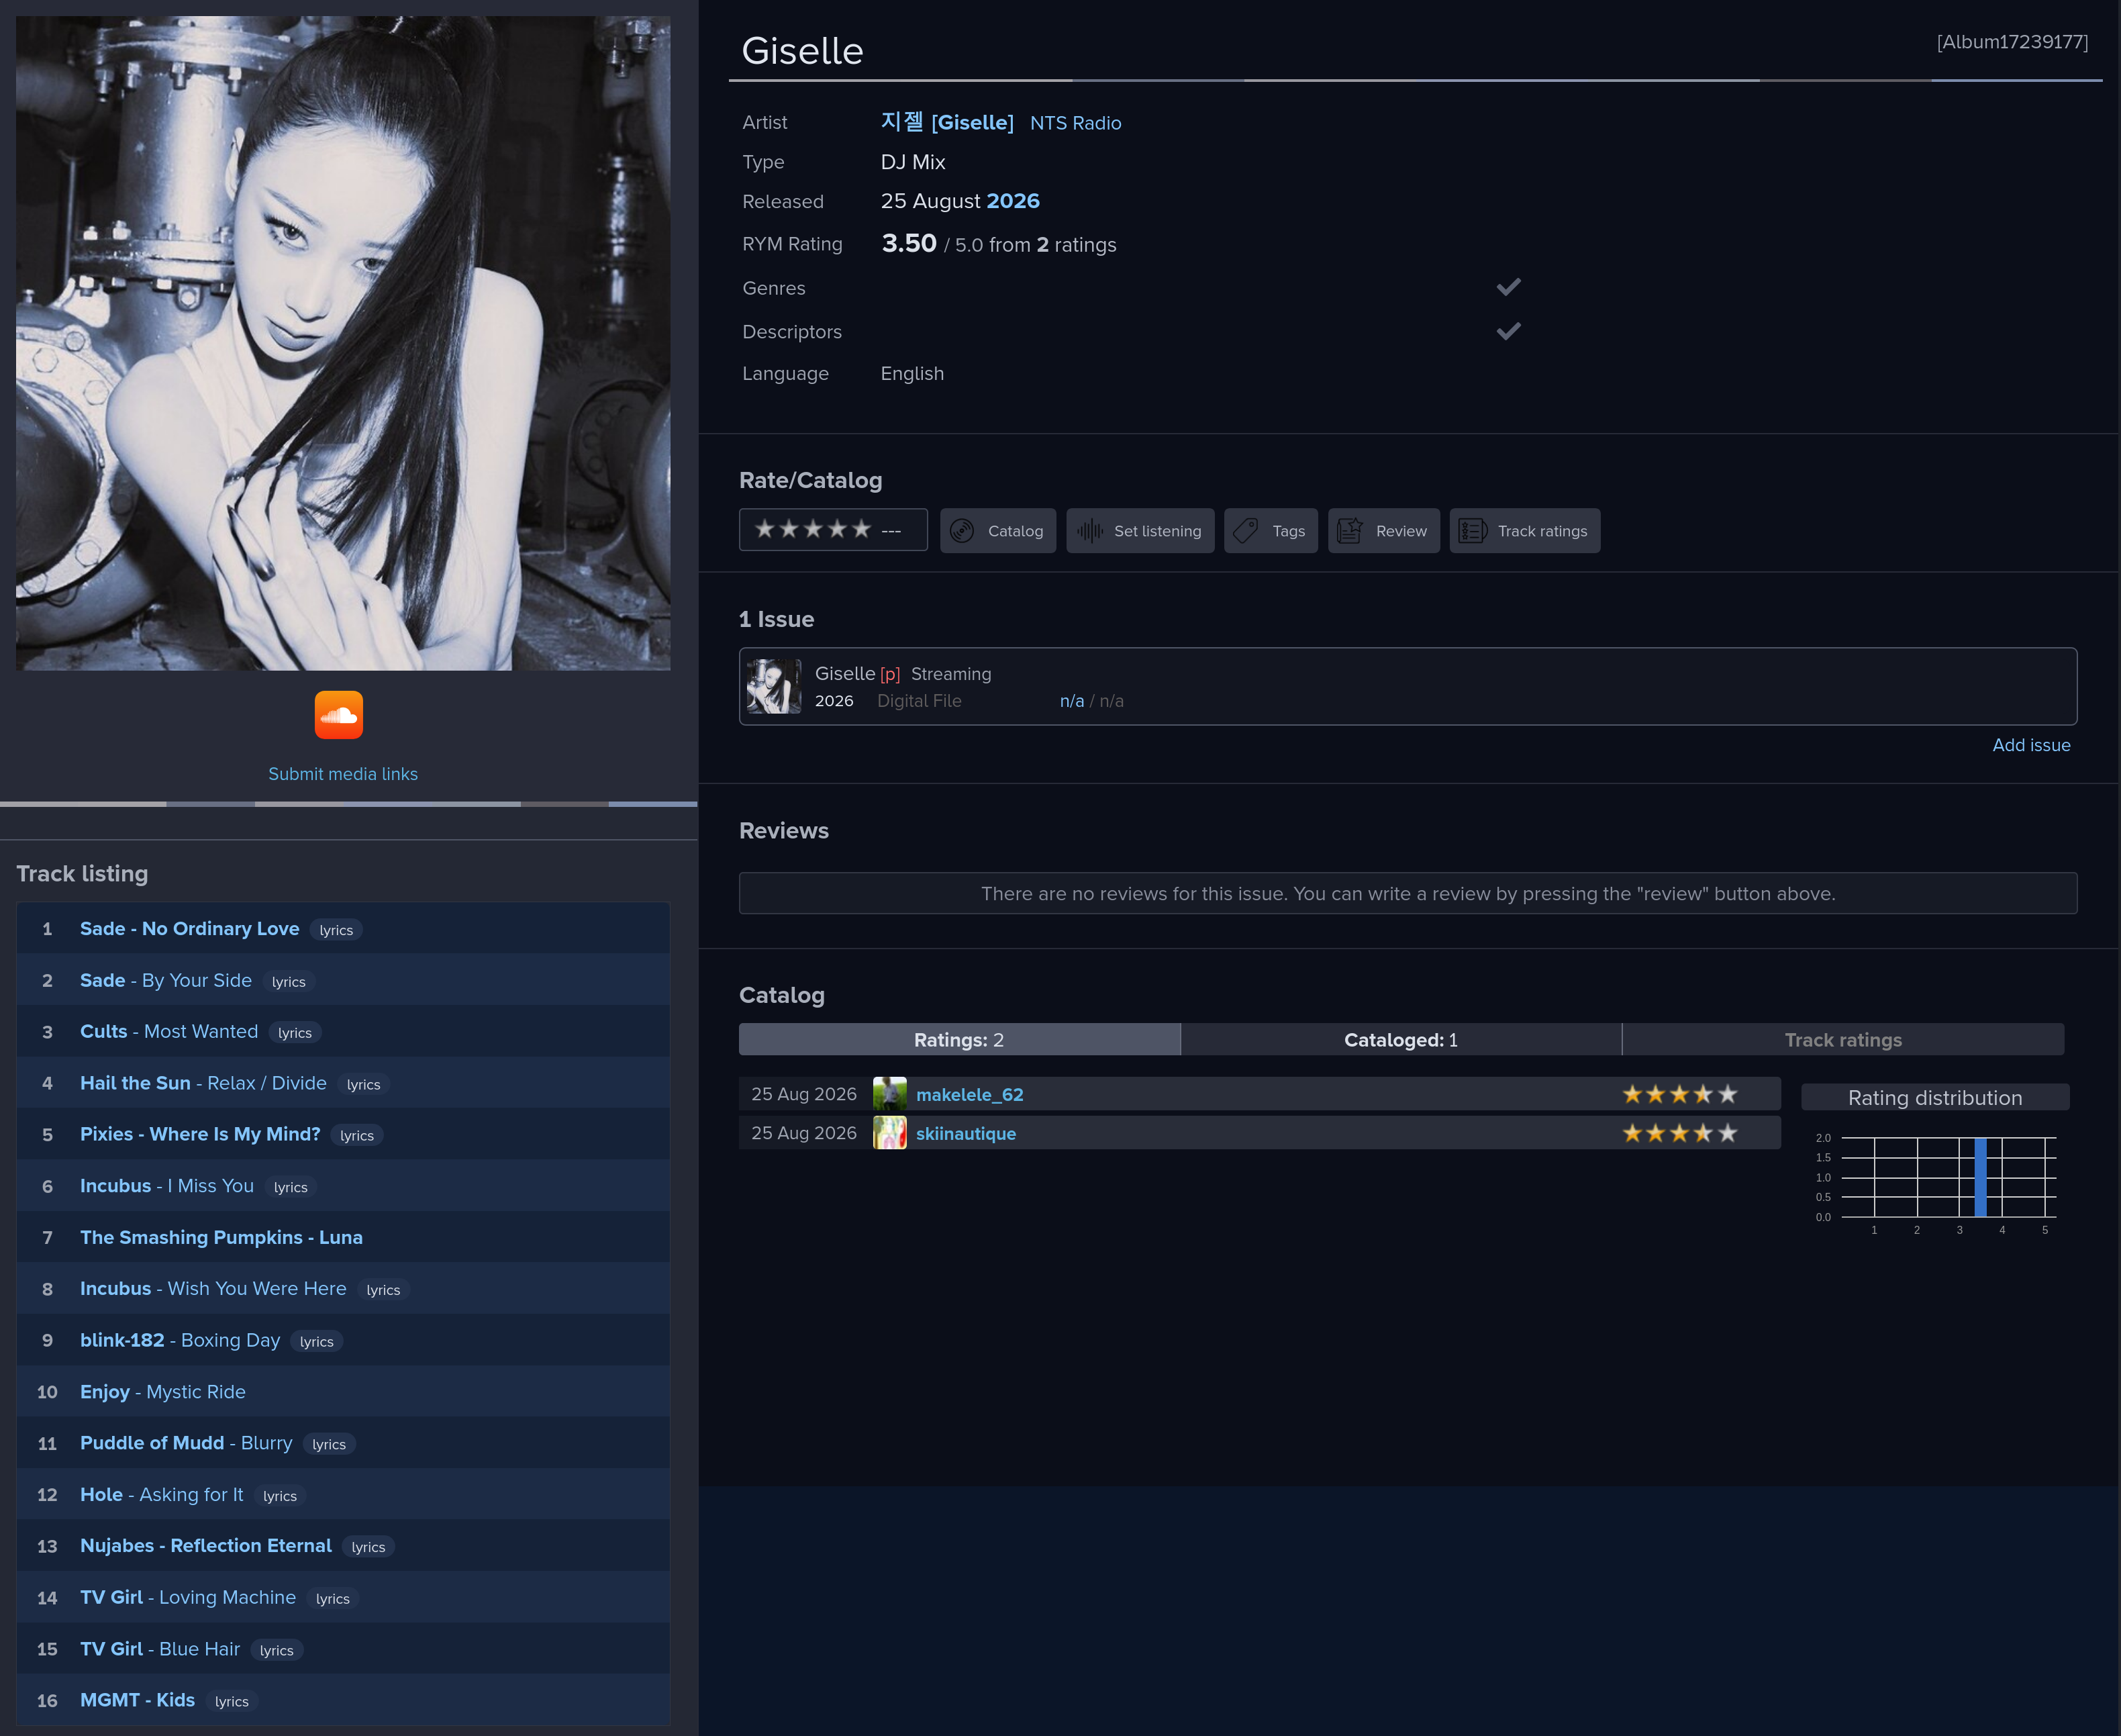The width and height of the screenshot is (2121, 1736).
Task: Click Puddle of Mudd artist link
Action: 152,1443
